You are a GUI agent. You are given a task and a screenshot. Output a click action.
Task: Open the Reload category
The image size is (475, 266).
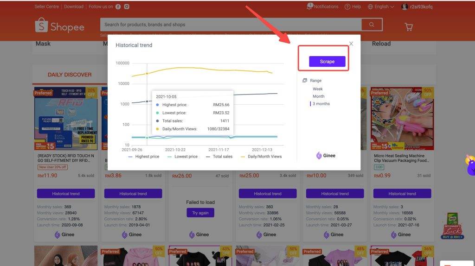coord(381,44)
